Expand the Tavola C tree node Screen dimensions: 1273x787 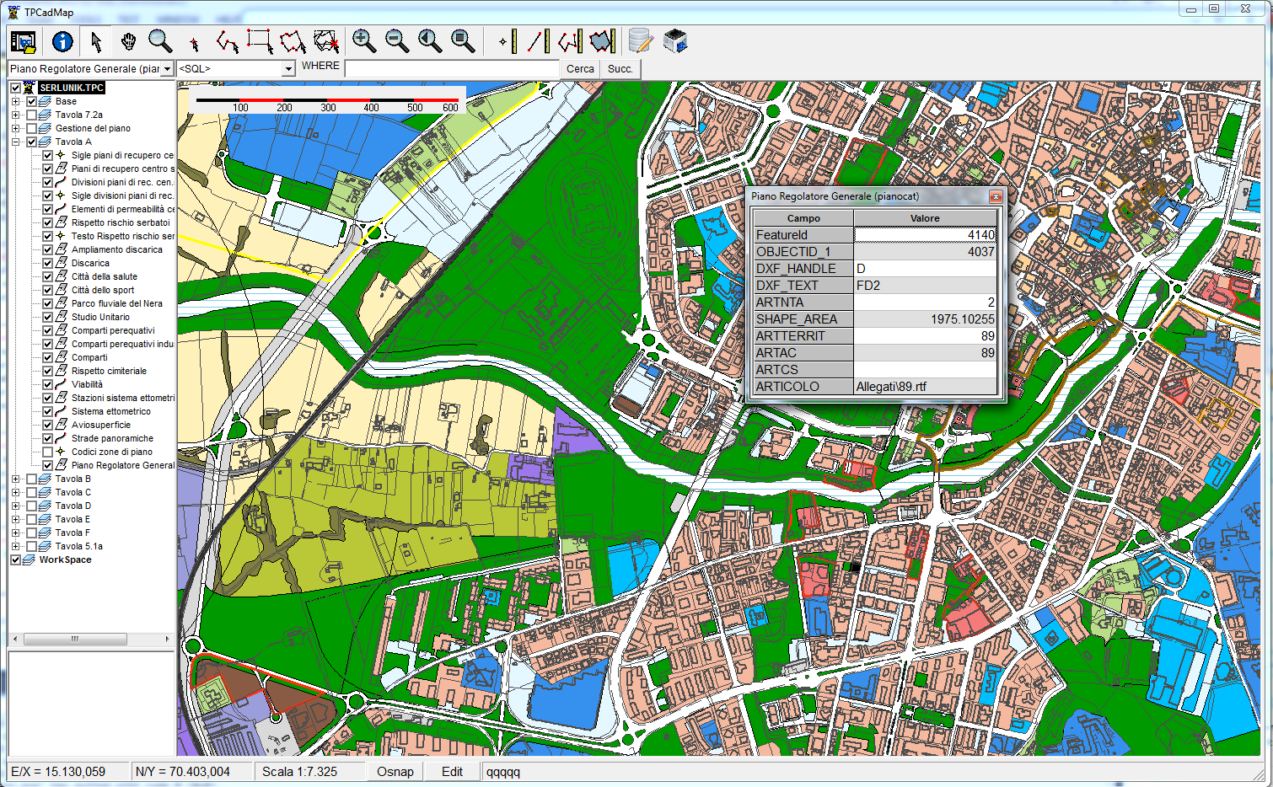[x=15, y=492]
